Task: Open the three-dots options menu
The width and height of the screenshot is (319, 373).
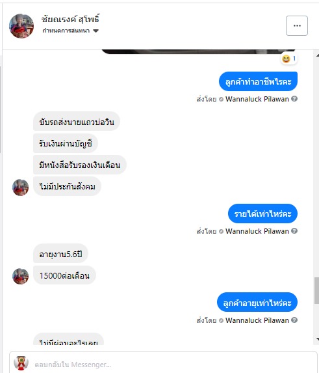Action: [x=297, y=25]
